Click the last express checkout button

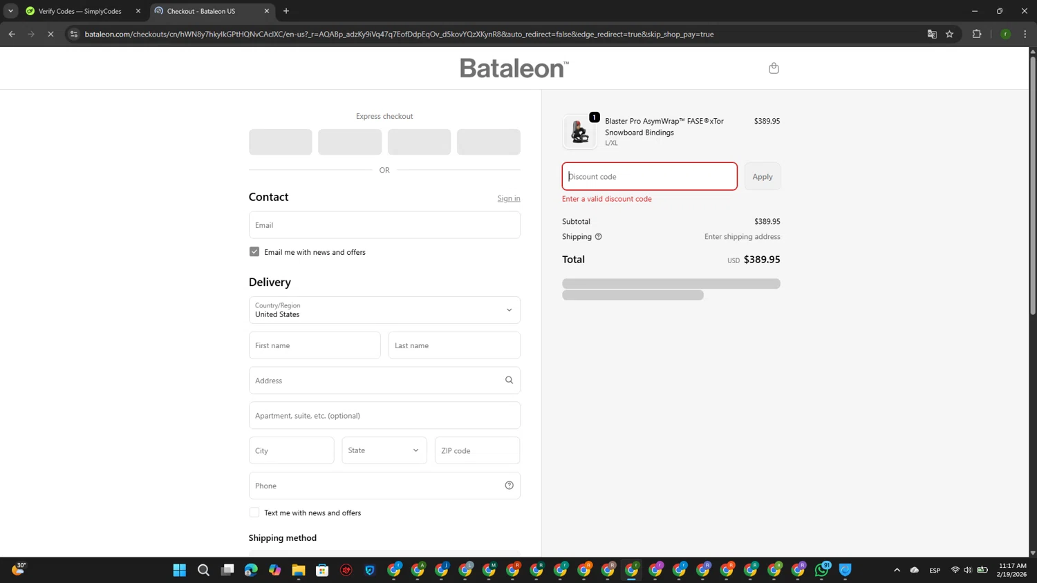[x=489, y=142]
